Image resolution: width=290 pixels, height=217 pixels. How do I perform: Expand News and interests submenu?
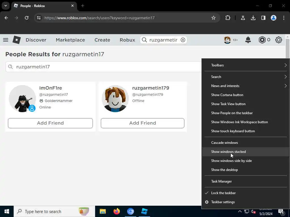pos(246,86)
